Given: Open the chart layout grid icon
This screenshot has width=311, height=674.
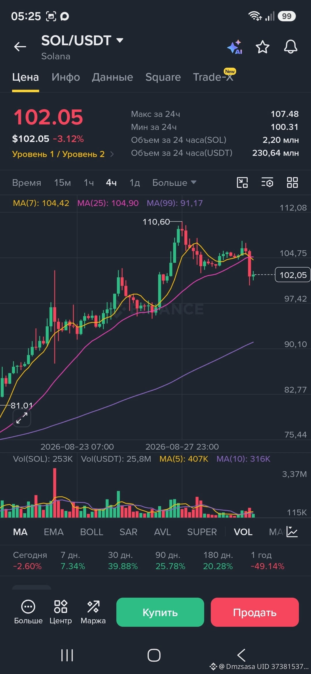Looking at the screenshot, I should [x=292, y=183].
